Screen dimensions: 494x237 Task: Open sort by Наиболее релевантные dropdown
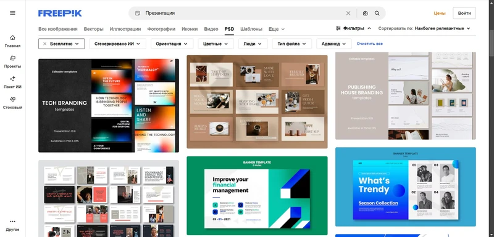pyautogui.click(x=442, y=28)
